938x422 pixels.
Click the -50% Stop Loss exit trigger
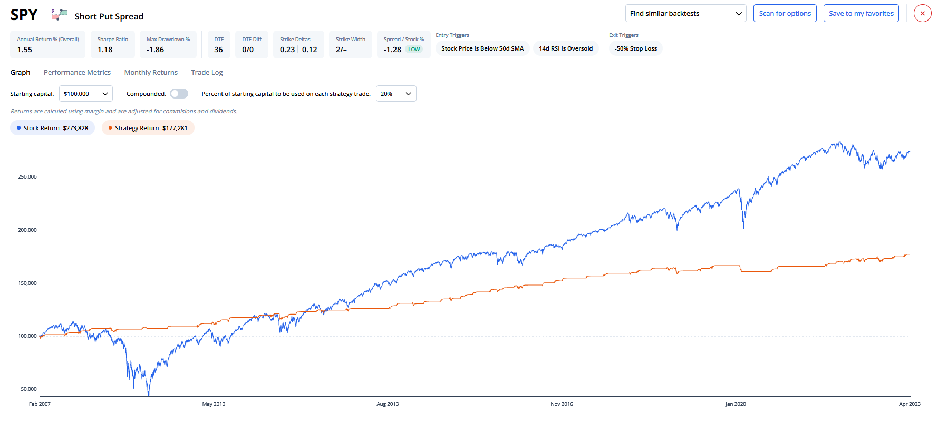tap(635, 48)
